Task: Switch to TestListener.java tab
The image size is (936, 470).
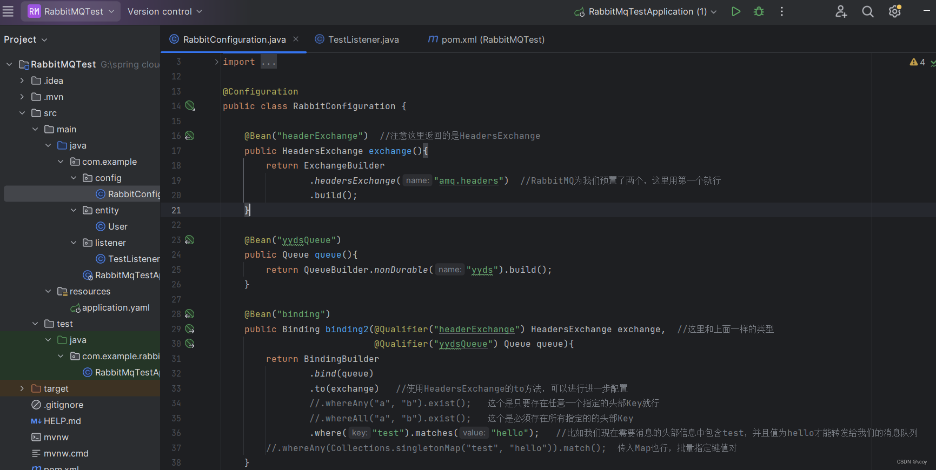Action: 357,39
